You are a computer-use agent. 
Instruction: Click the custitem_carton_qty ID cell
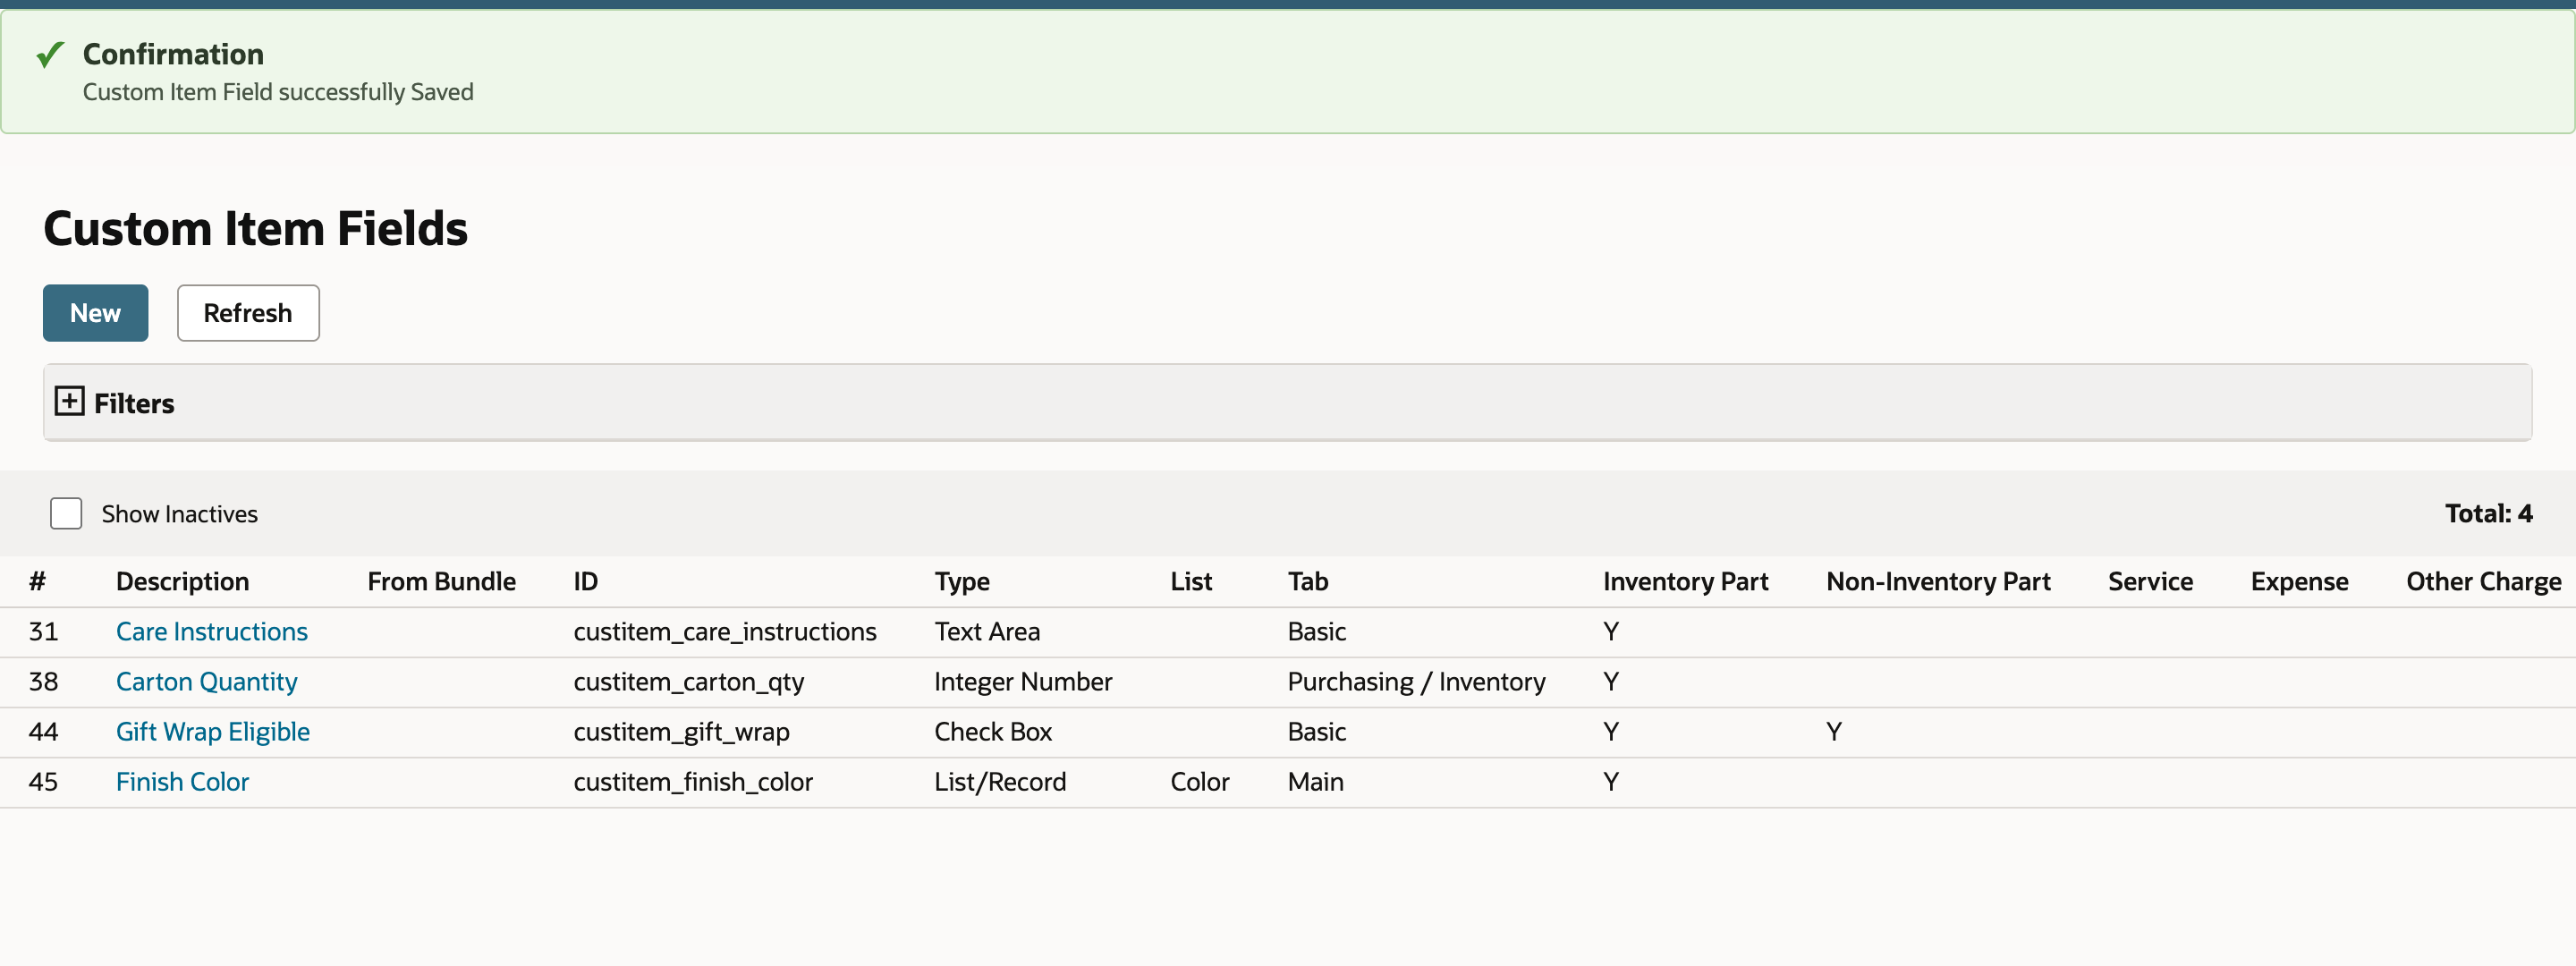point(689,682)
